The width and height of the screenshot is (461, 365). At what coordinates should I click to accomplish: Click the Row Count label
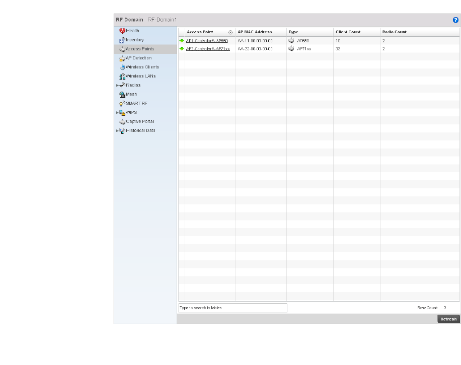(x=427, y=308)
